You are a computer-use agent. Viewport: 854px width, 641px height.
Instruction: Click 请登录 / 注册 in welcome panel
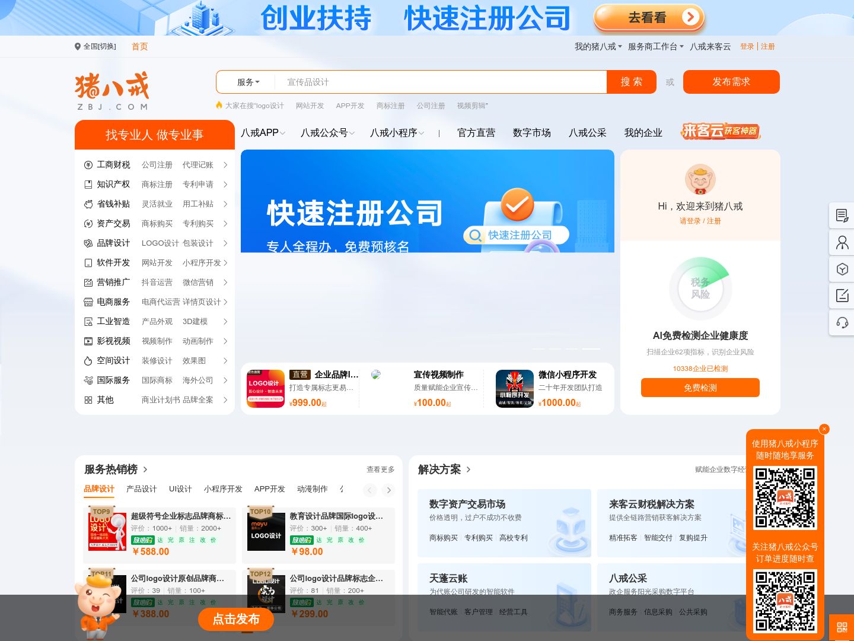coord(700,221)
